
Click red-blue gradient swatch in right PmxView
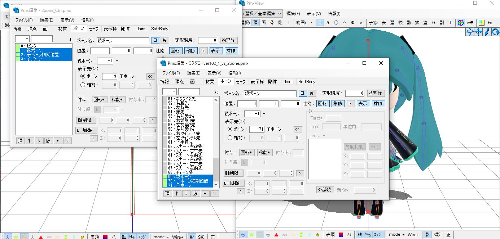[341, 235]
